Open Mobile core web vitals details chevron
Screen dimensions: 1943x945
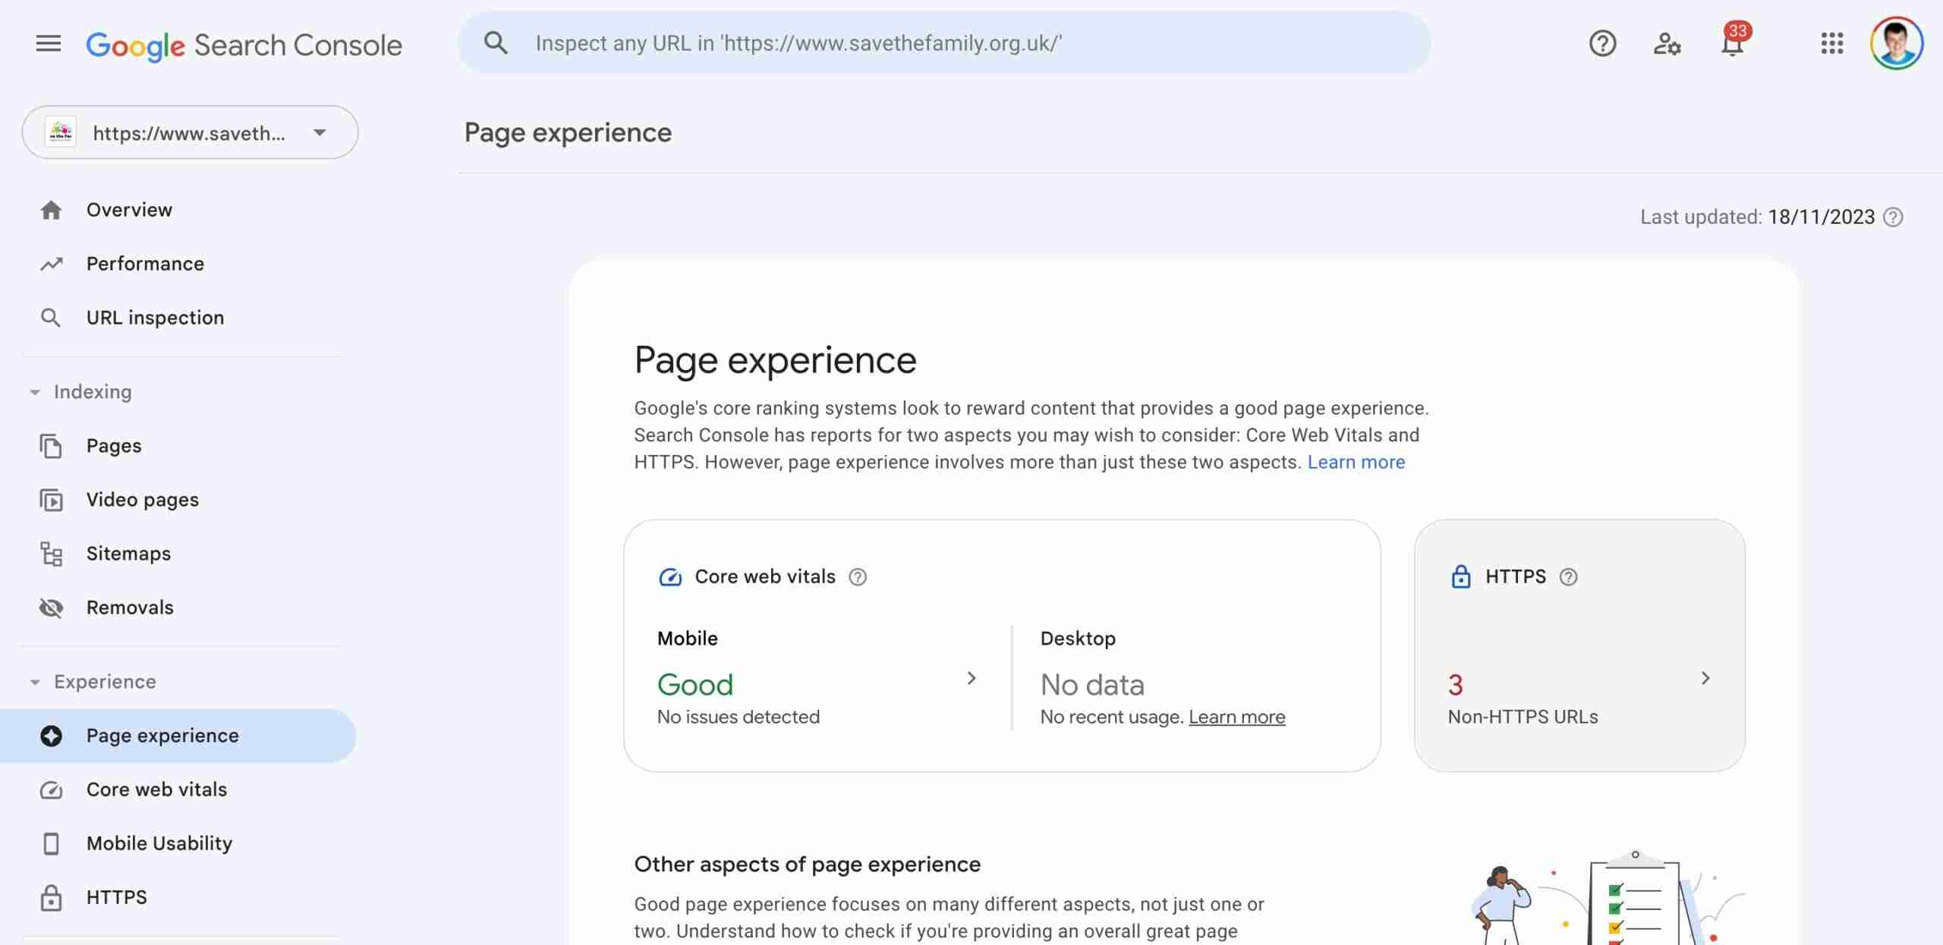[972, 679]
